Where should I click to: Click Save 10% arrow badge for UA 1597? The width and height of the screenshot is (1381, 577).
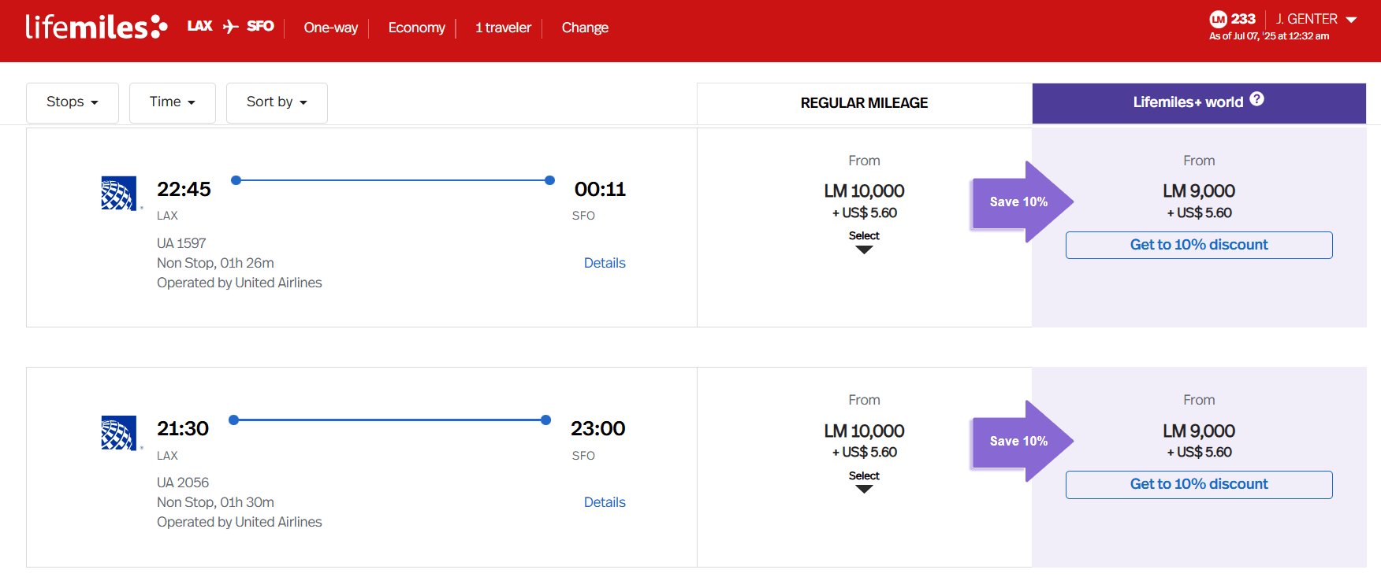1020,202
